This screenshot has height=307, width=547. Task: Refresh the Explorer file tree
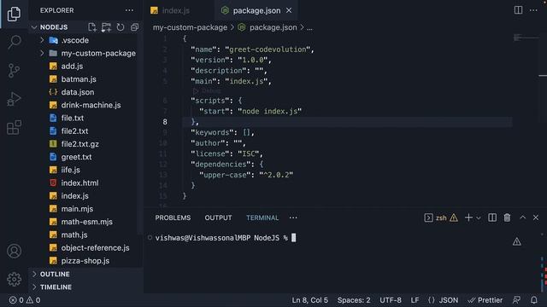coord(121,27)
